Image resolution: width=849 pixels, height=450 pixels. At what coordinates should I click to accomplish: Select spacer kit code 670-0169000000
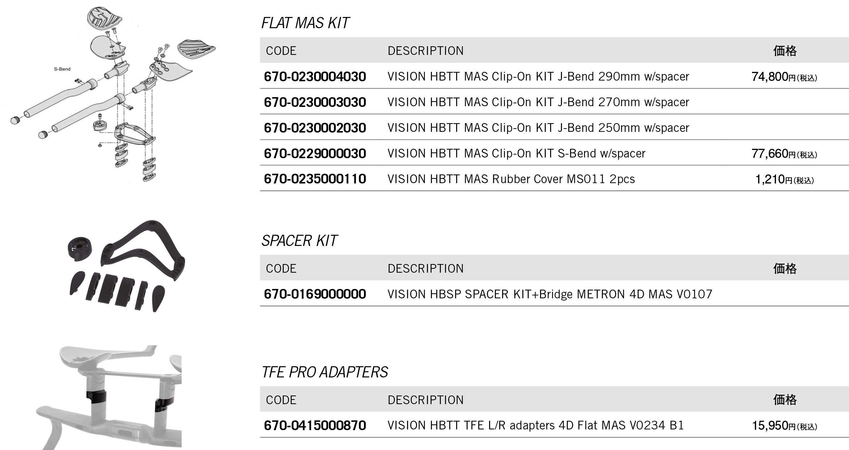coord(315,294)
